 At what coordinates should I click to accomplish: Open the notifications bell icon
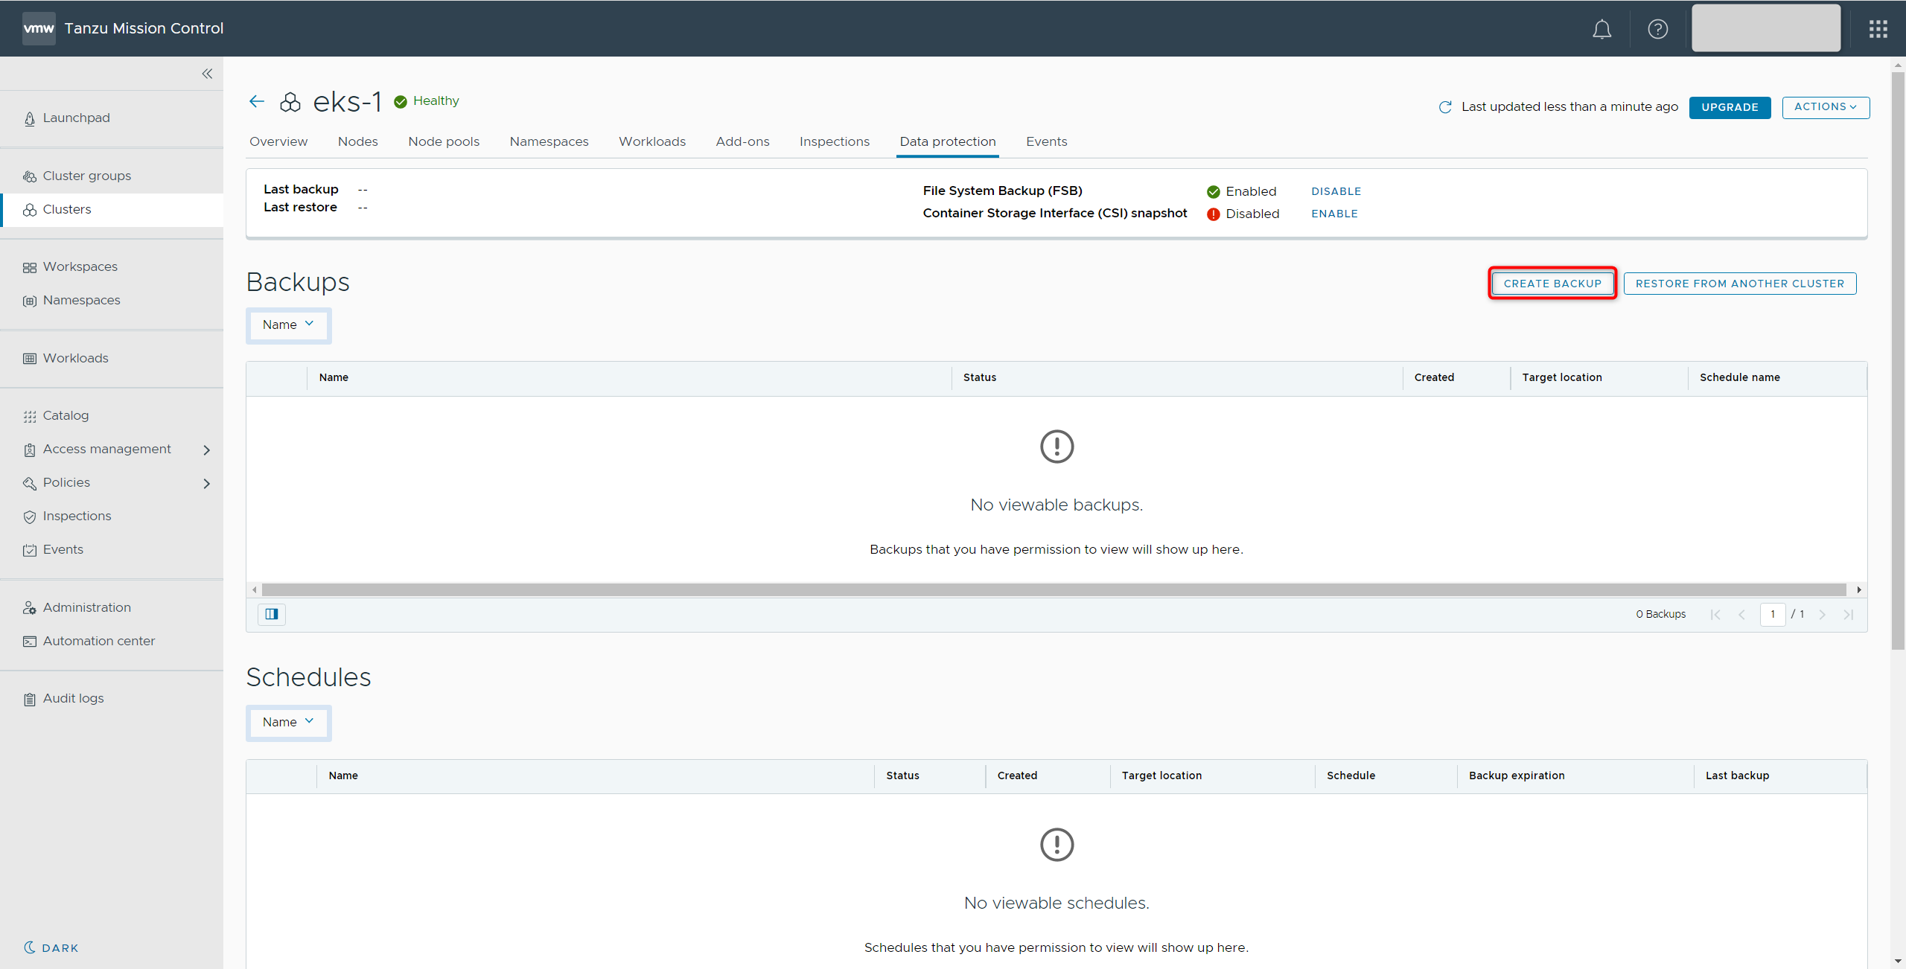(x=1601, y=29)
